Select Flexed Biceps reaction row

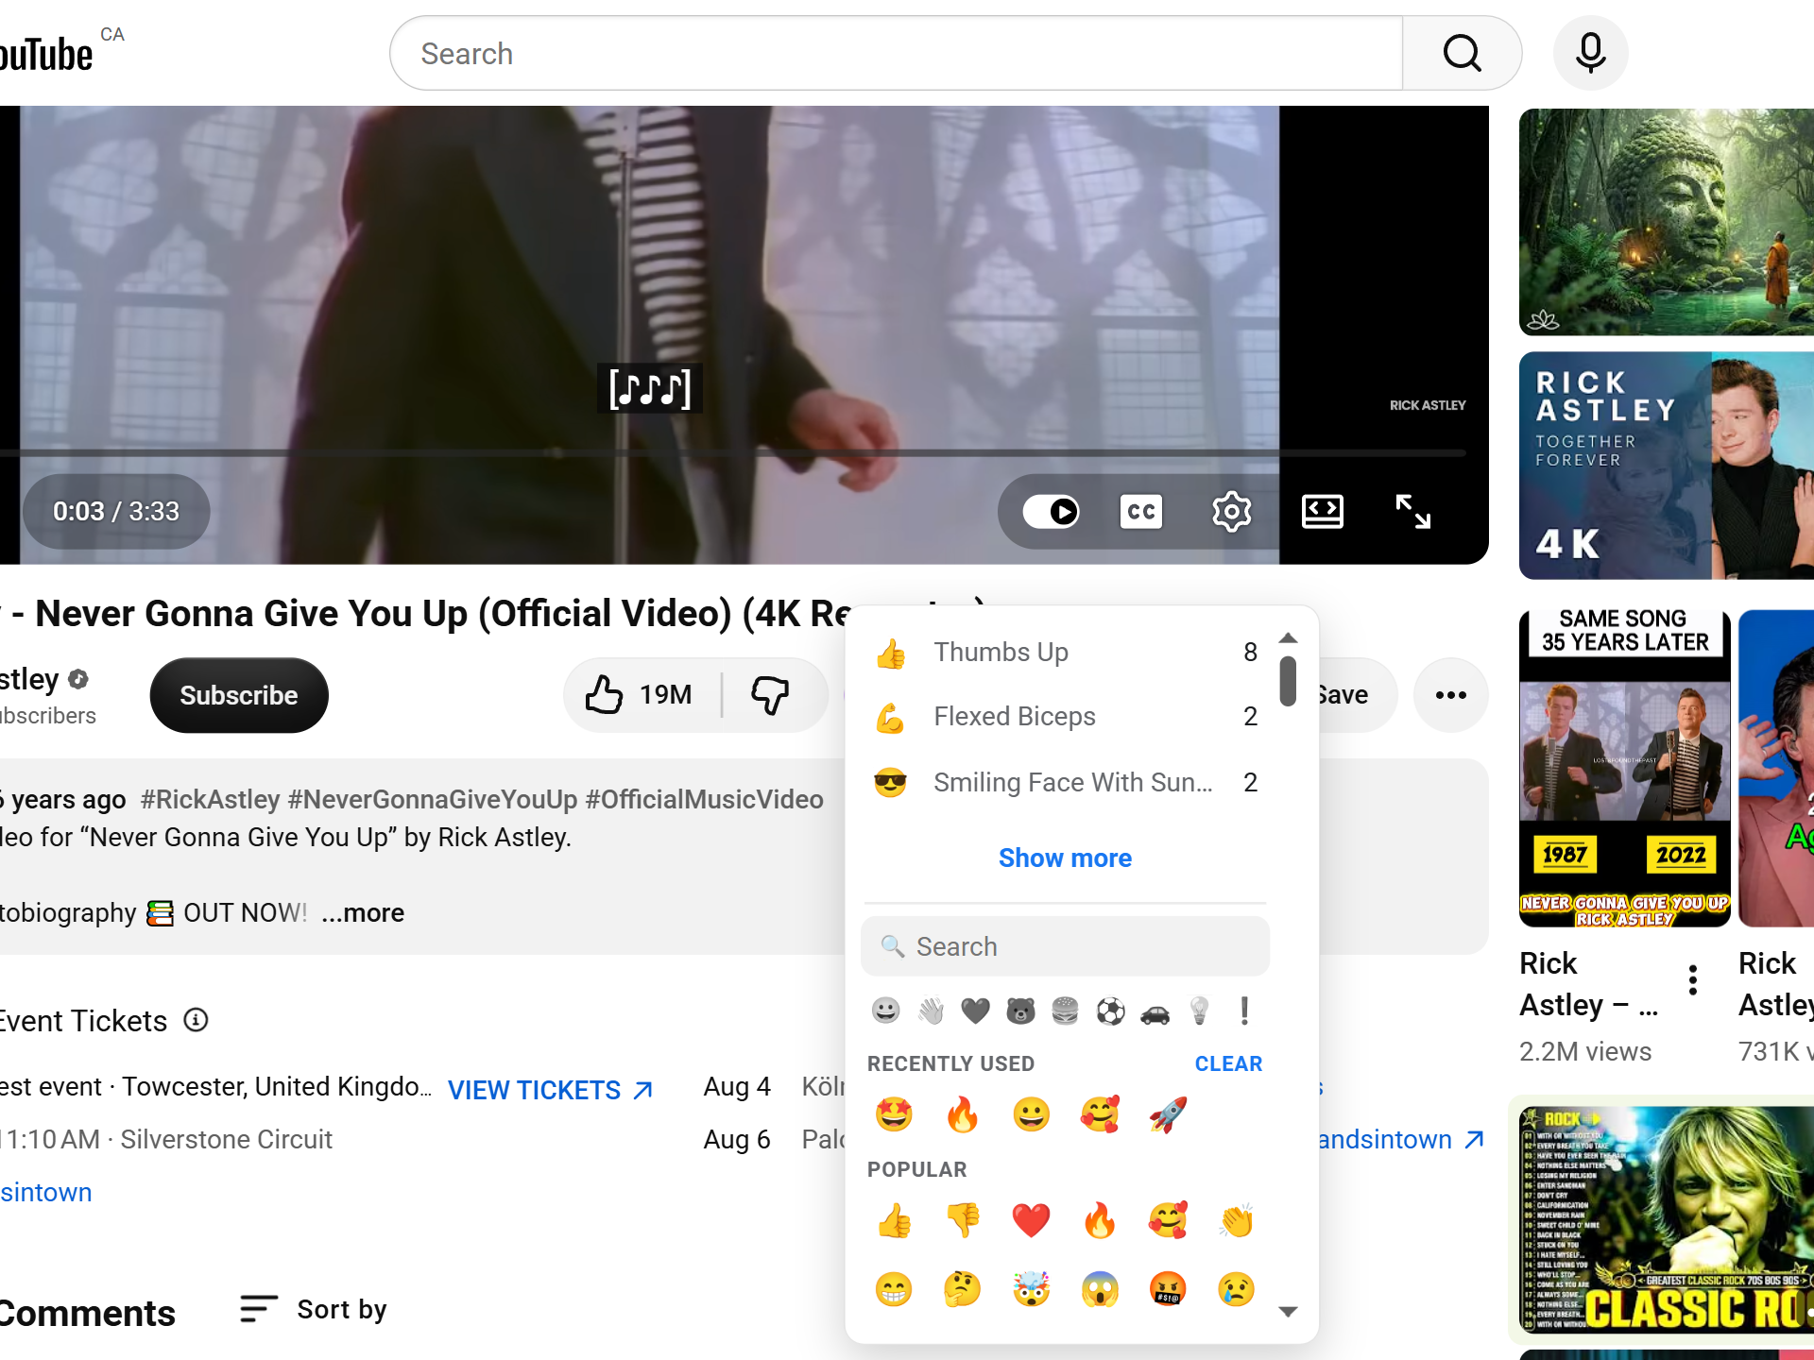coord(1065,717)
